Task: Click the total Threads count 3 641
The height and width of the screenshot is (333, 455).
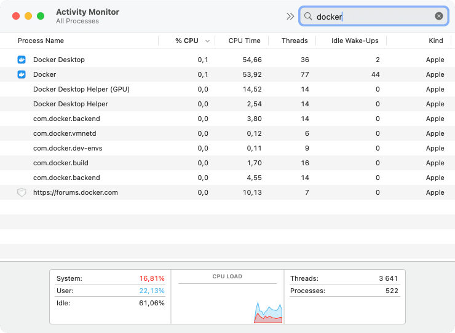Action: 388,278
